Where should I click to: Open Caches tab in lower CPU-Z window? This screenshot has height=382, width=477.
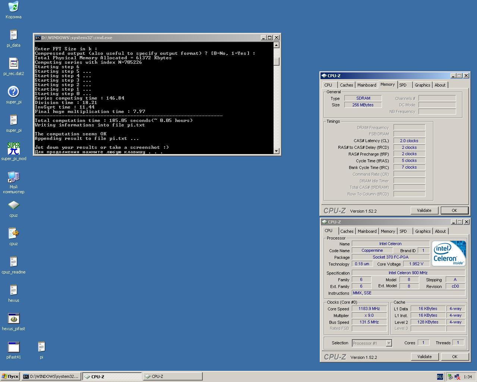(x=347, y=231)
